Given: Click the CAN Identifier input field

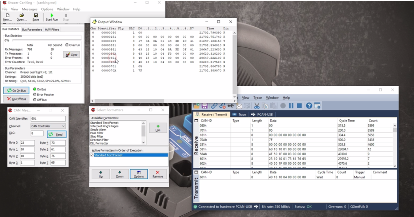Looking at the screenshot, I should 48,119.
